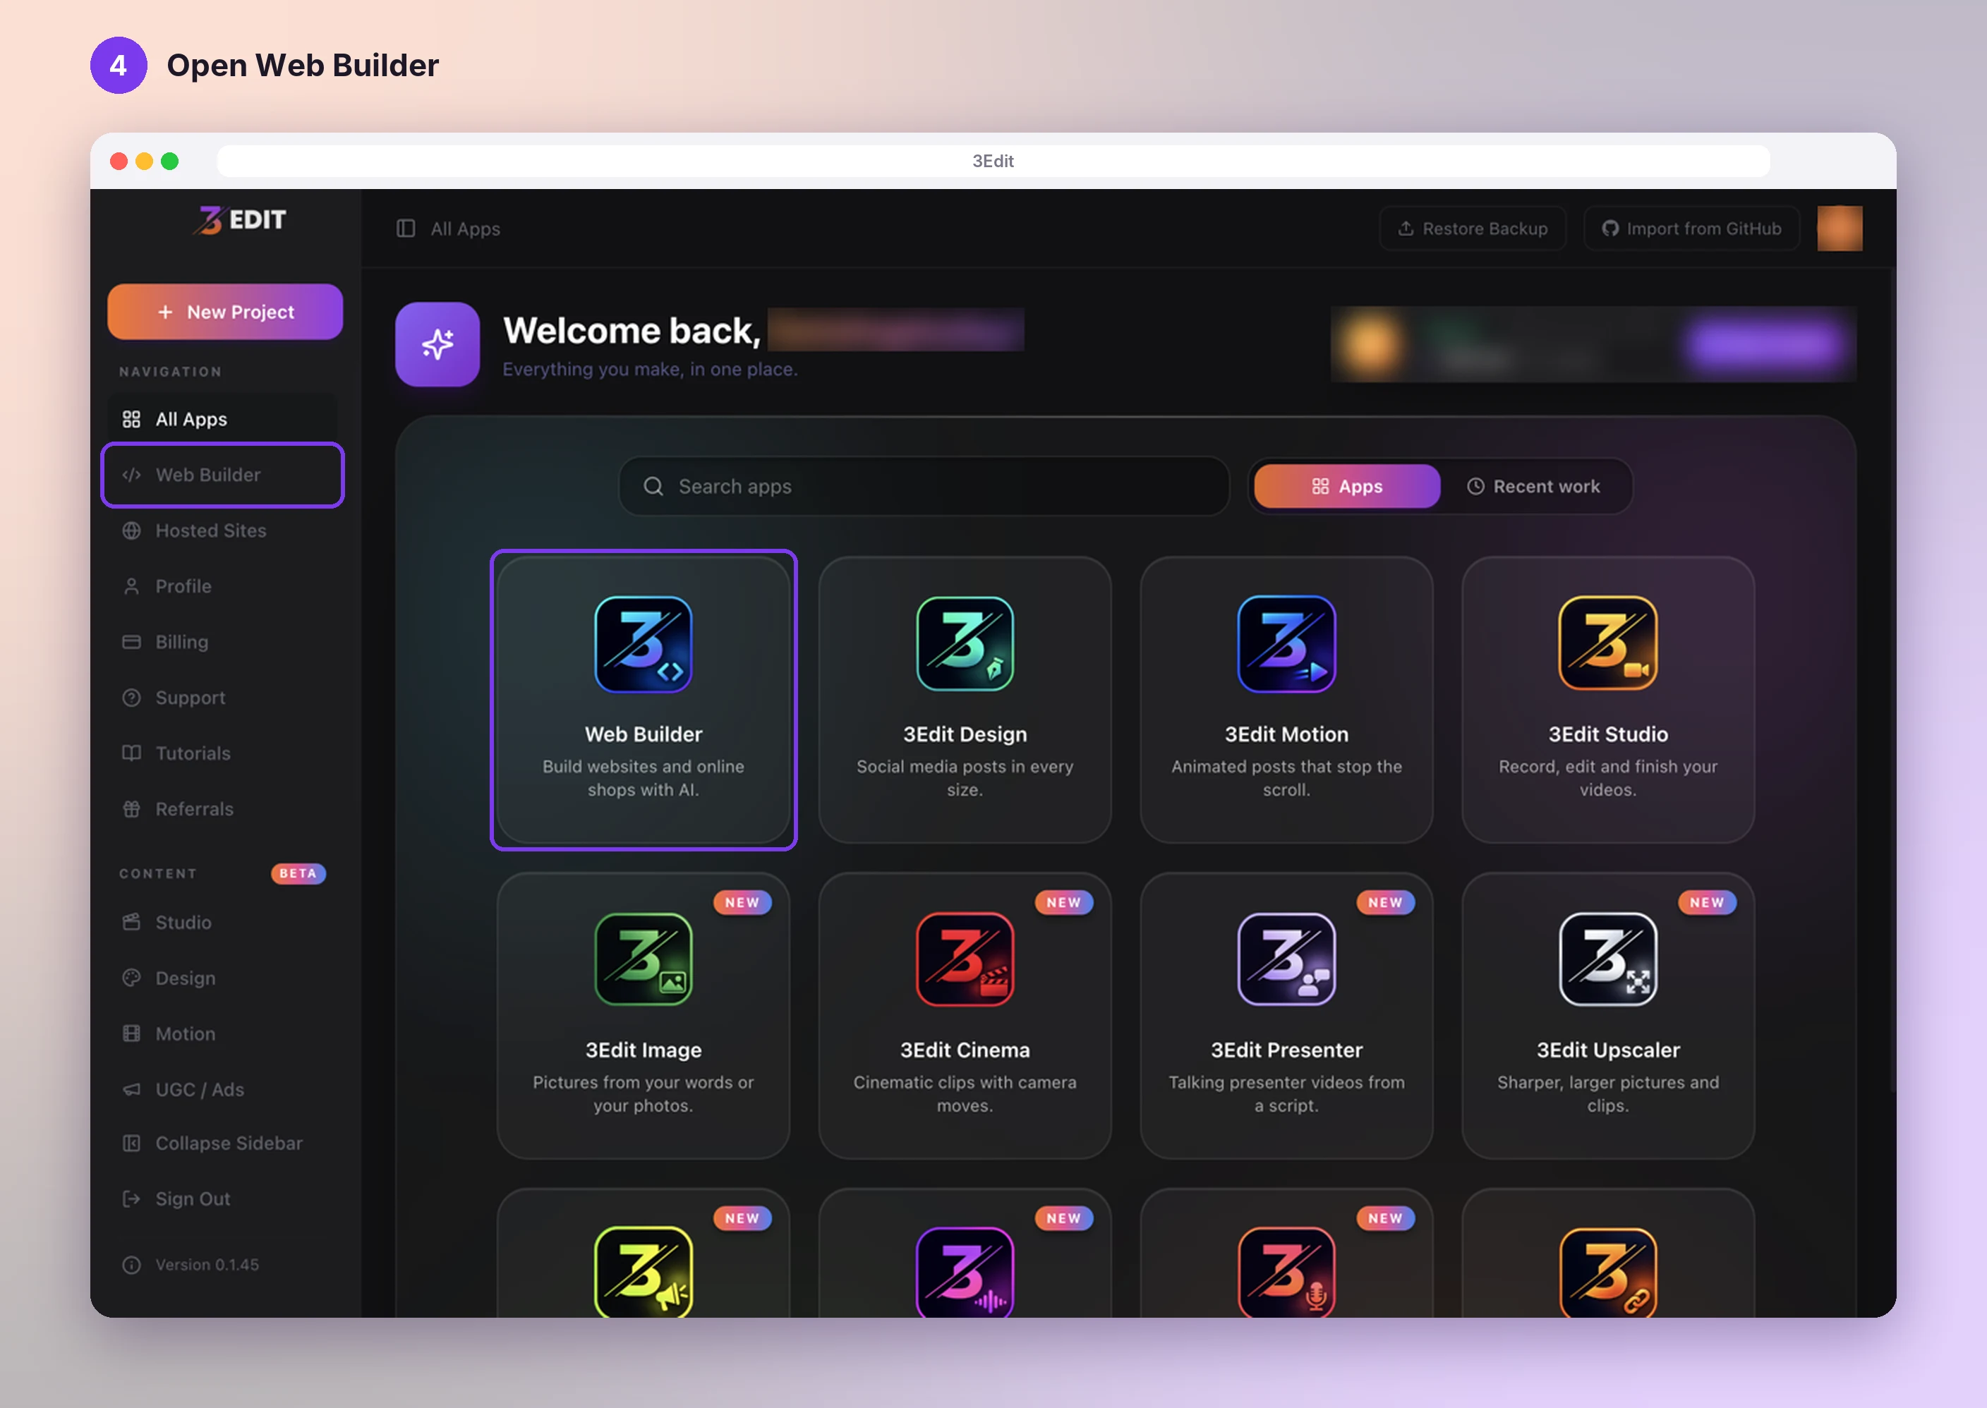Click the sparkle icon next to Welcome back
The image size is (1987, 1408).
point(437,344)
